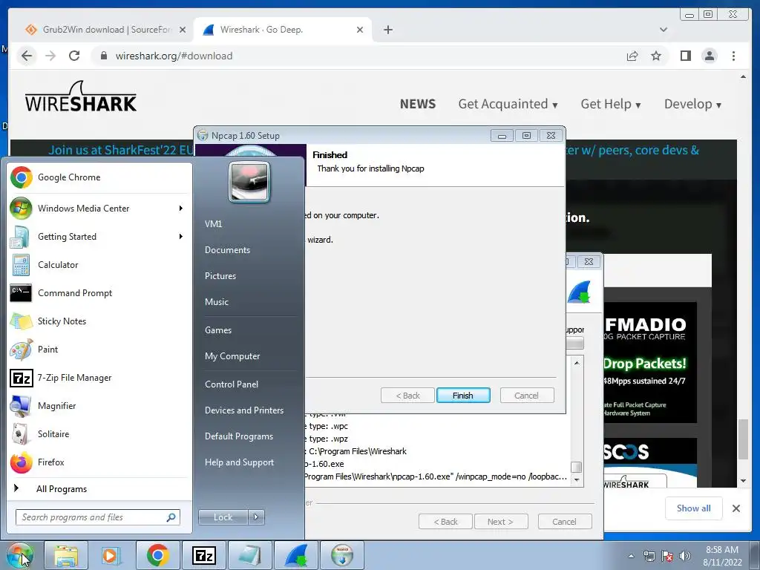The width and height of the screenshot is (760, 570).
Task: Open Paint from Start menu
Action: pyautogui.click(x=97, y=349)
